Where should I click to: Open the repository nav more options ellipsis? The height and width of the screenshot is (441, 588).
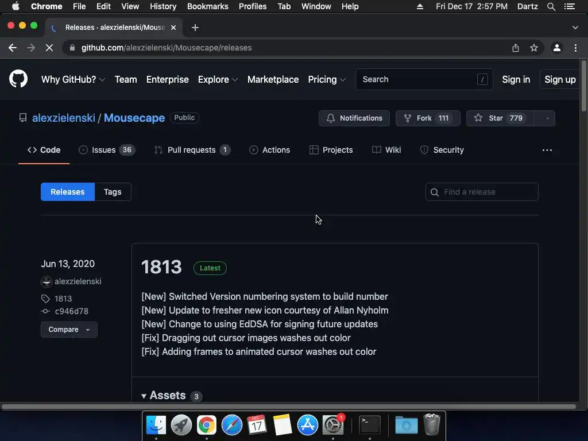tap(547, 150)
